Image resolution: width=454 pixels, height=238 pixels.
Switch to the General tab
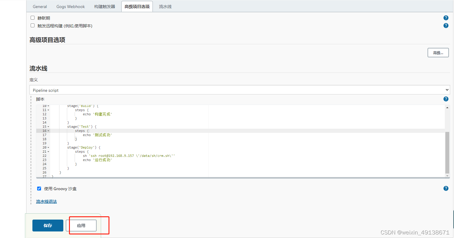coord(40,7)
